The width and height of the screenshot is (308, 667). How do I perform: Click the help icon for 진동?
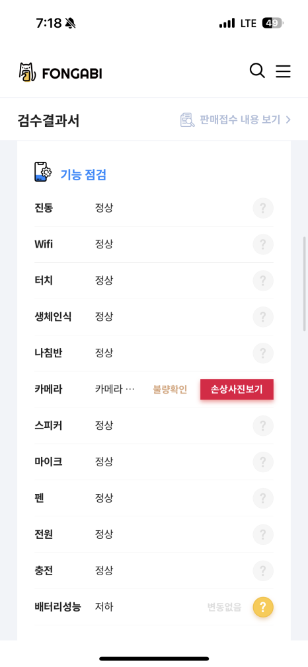tap(263, 209)
